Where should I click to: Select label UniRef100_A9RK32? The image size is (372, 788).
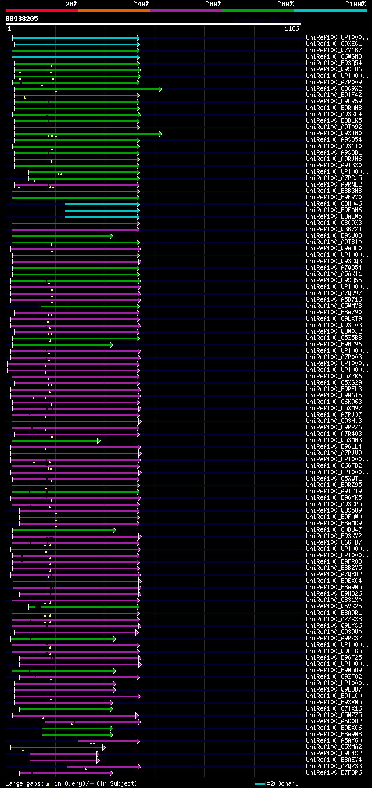[334, 639]
